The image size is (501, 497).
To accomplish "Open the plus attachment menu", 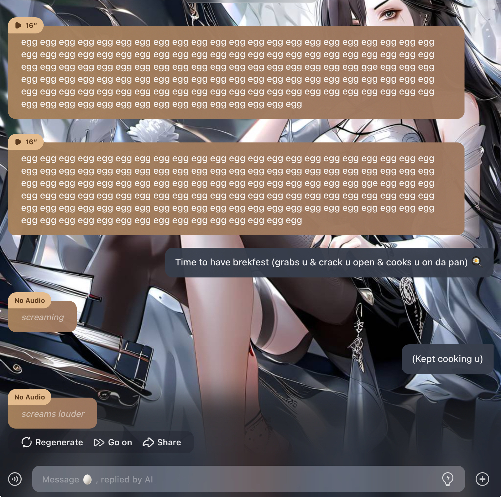I will (482, 479).
